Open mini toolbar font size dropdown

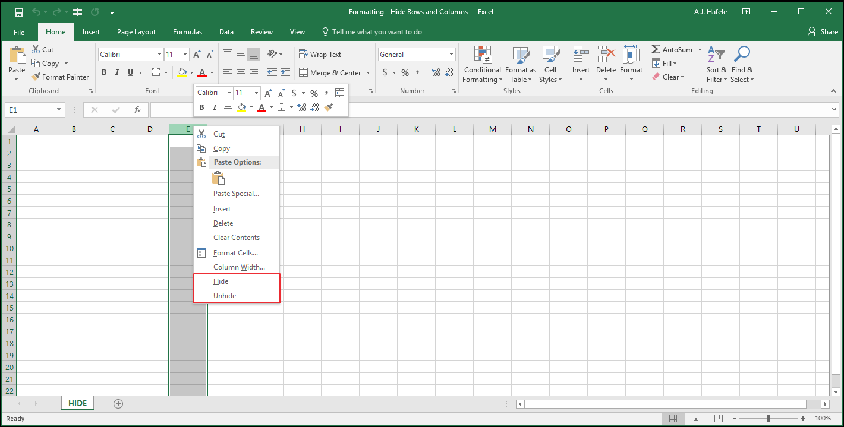click(x=256, y=93)
